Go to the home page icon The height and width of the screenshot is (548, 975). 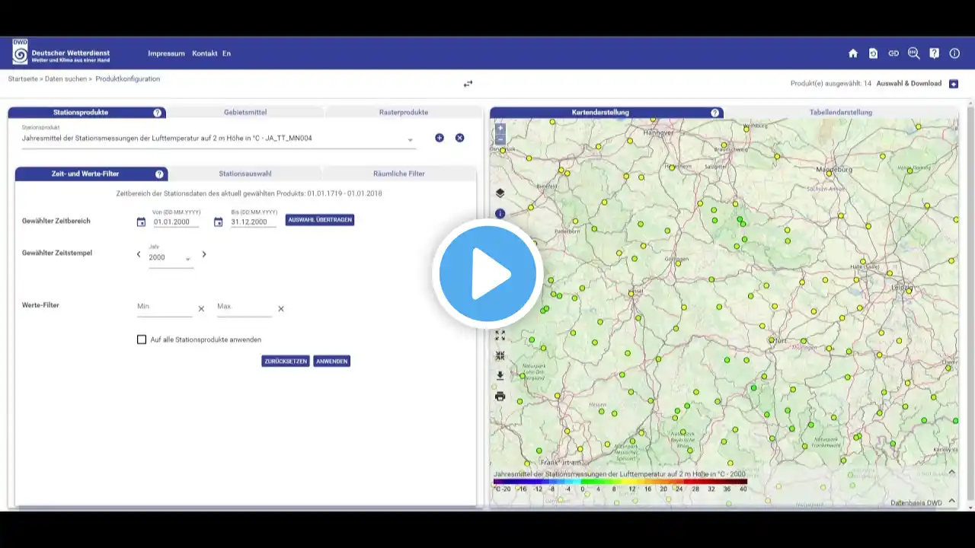point(853,53)
